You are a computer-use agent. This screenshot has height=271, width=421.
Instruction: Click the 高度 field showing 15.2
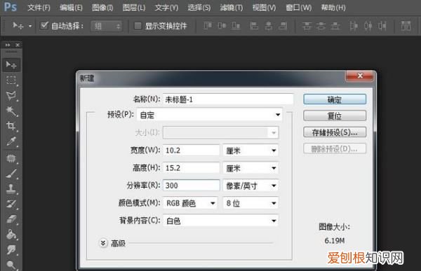191,168
